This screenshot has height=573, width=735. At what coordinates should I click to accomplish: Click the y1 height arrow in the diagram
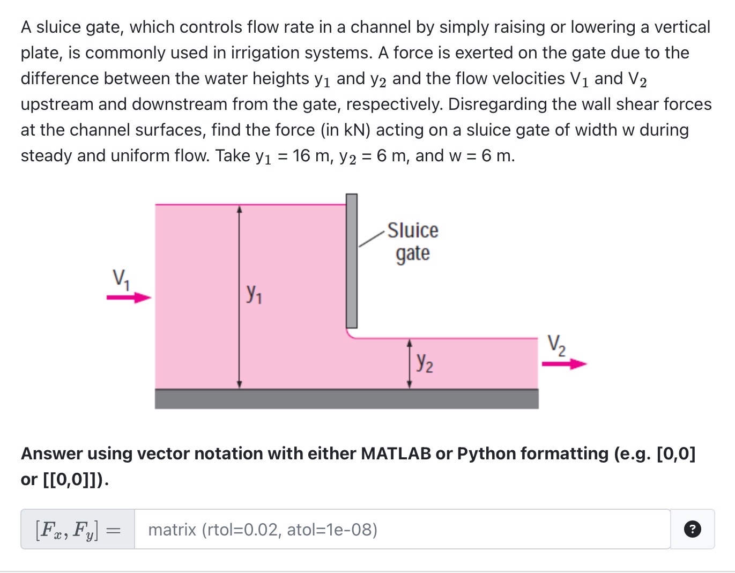[x=239, y=295]
